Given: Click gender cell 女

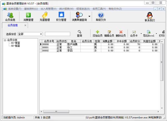Looking at the screenshot, I should pos(97,51).
